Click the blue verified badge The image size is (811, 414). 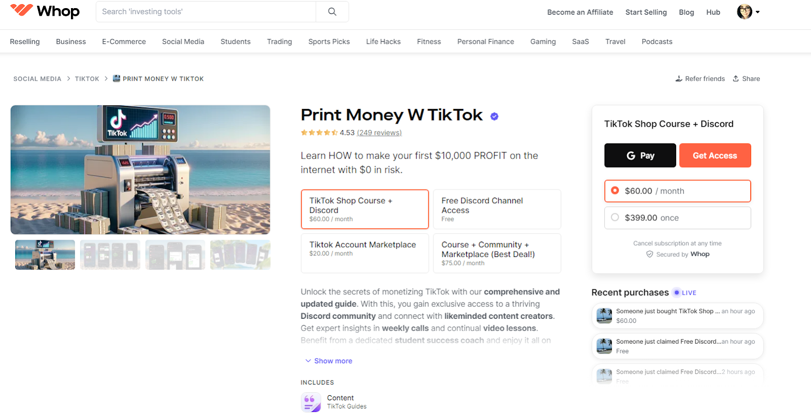[494, 116]
